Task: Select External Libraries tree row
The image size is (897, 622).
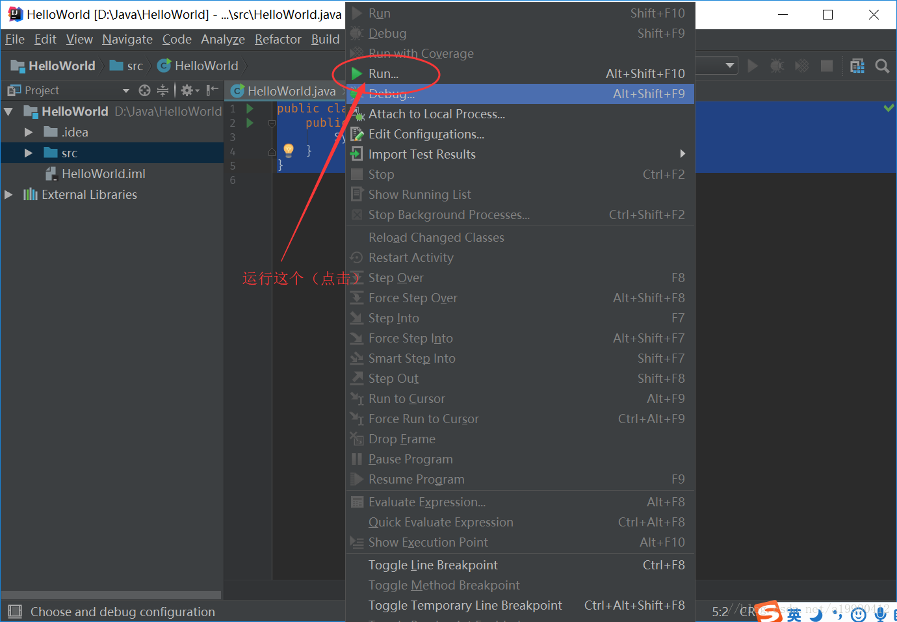Action: point(112,194)
